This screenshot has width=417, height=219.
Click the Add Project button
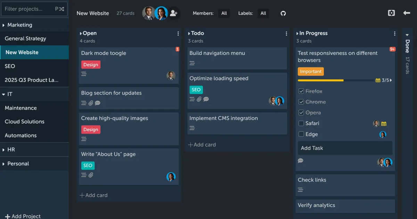point(23,216)
